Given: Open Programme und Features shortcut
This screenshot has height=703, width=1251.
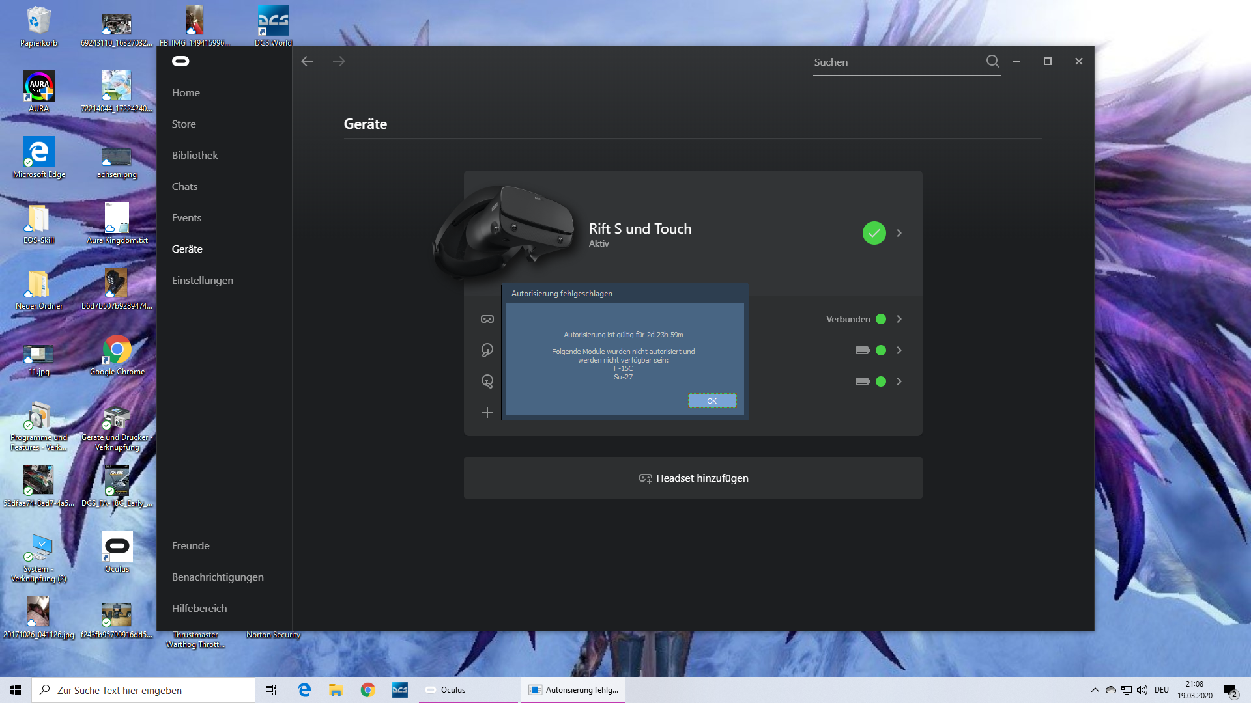Looking at the screenshot, I should 38,428.
